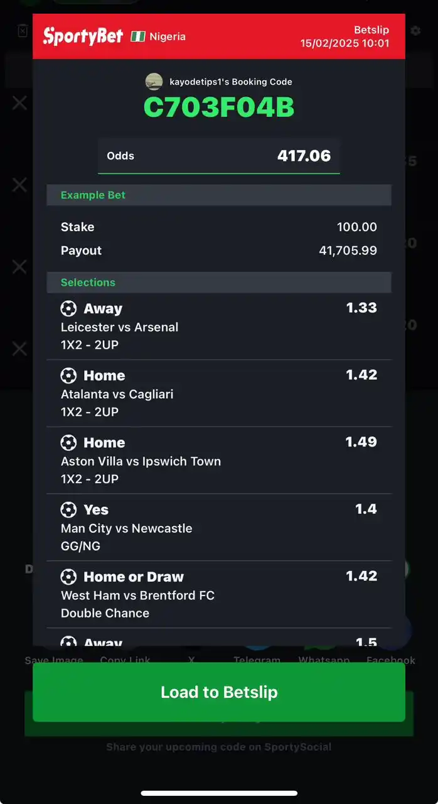Click the SportyBet logo
438x804 pixels.
[x=82, y=36]
